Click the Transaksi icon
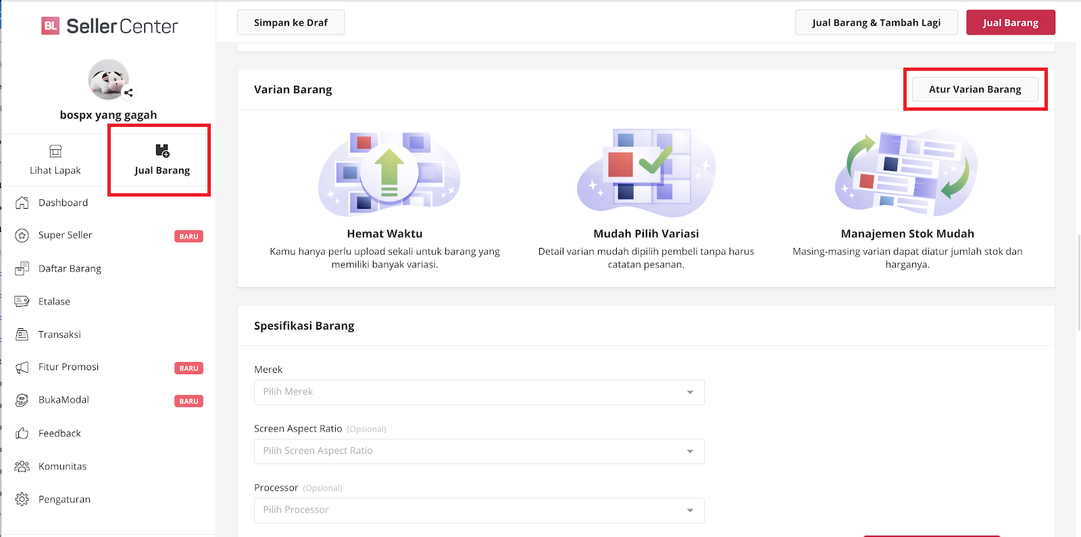1081x537 pixels. pos(22,334)
